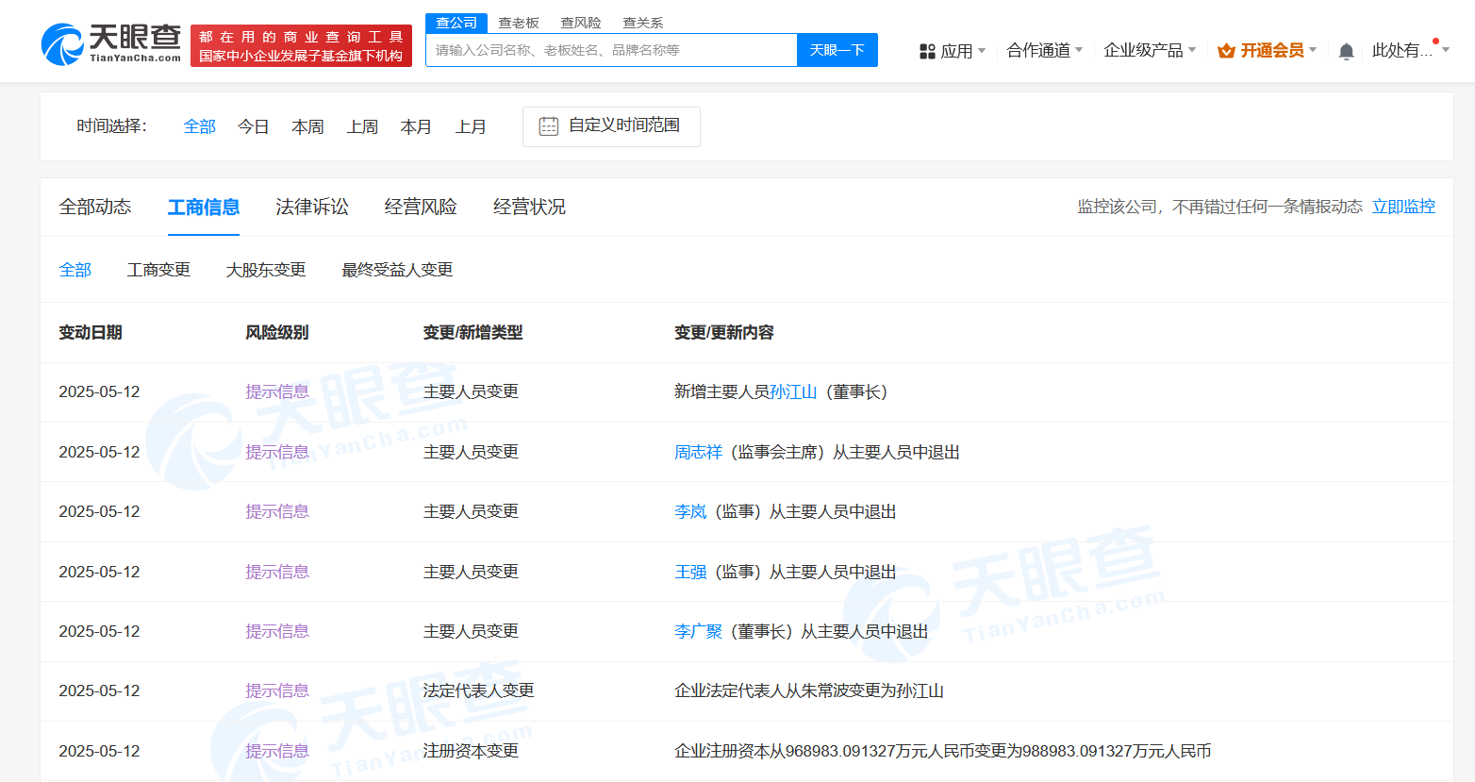Switch to the 法律诉讼 tab

(312, 207)
